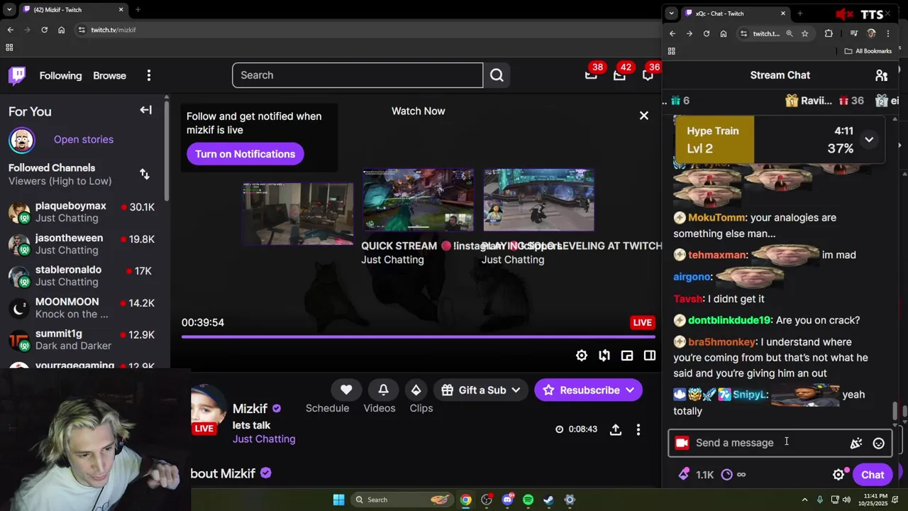Open stories link in sidebar
The image size is (908, 511).
[x=84, y=139]
